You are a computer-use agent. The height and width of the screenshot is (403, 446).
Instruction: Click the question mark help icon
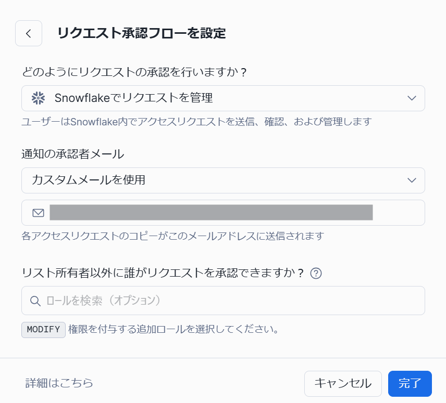[x=316, y=273]
